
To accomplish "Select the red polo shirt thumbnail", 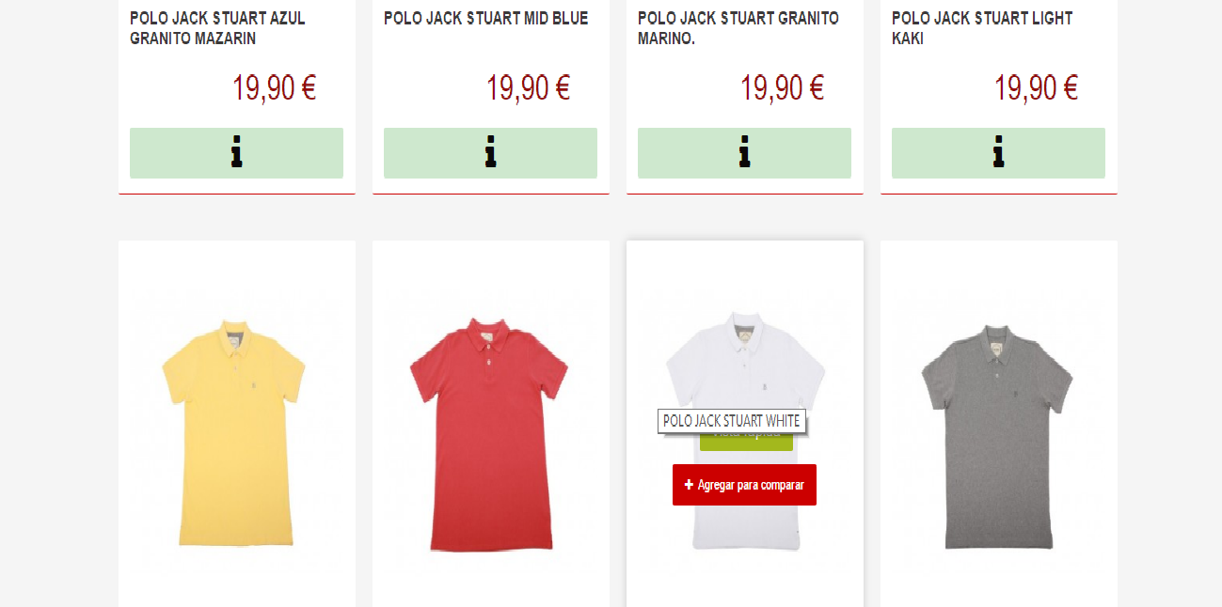I will [489, 432].
